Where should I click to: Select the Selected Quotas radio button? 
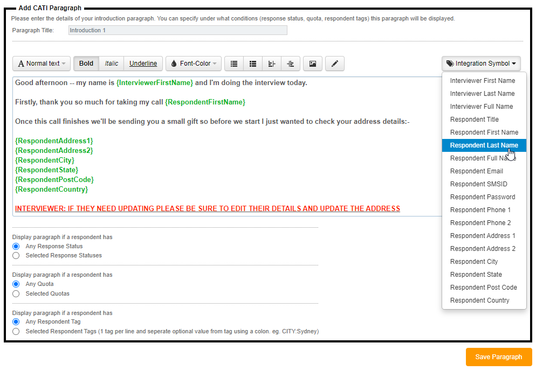point(16,293)
